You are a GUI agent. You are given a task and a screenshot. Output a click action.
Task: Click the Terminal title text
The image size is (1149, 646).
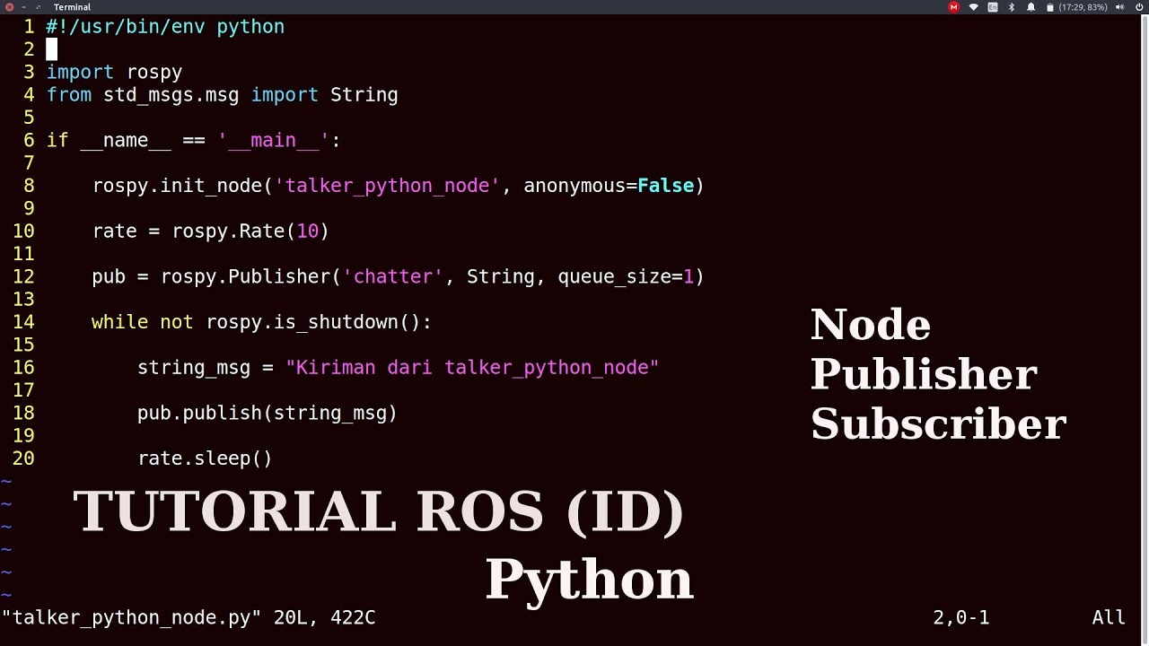coord(72,7)
